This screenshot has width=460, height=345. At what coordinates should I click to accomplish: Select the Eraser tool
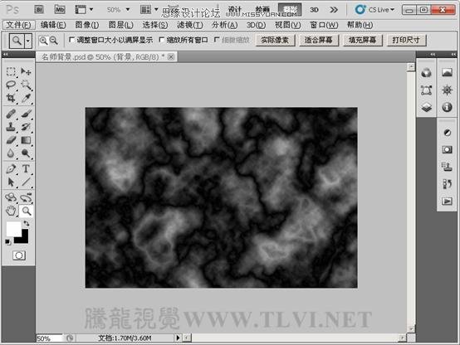point(11,140)
